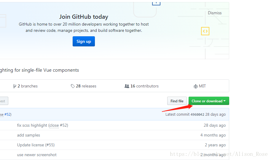Open latest commit hash 4960042

[x=197, y=114]
